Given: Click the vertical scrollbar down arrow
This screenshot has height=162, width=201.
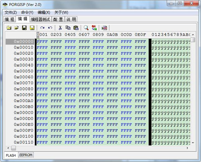Looking at the screenshot, I should point(192,143).
